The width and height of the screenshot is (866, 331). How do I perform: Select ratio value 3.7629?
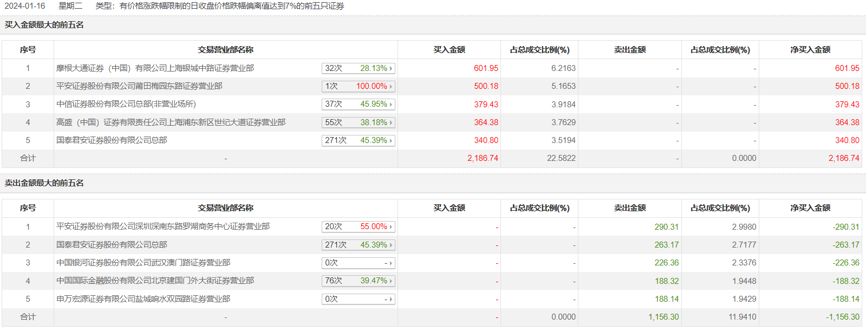point(563,122)
